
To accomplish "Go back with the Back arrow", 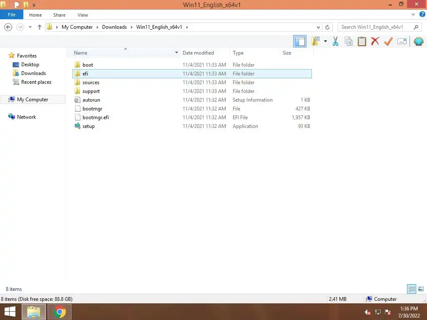I will [8, 27].
